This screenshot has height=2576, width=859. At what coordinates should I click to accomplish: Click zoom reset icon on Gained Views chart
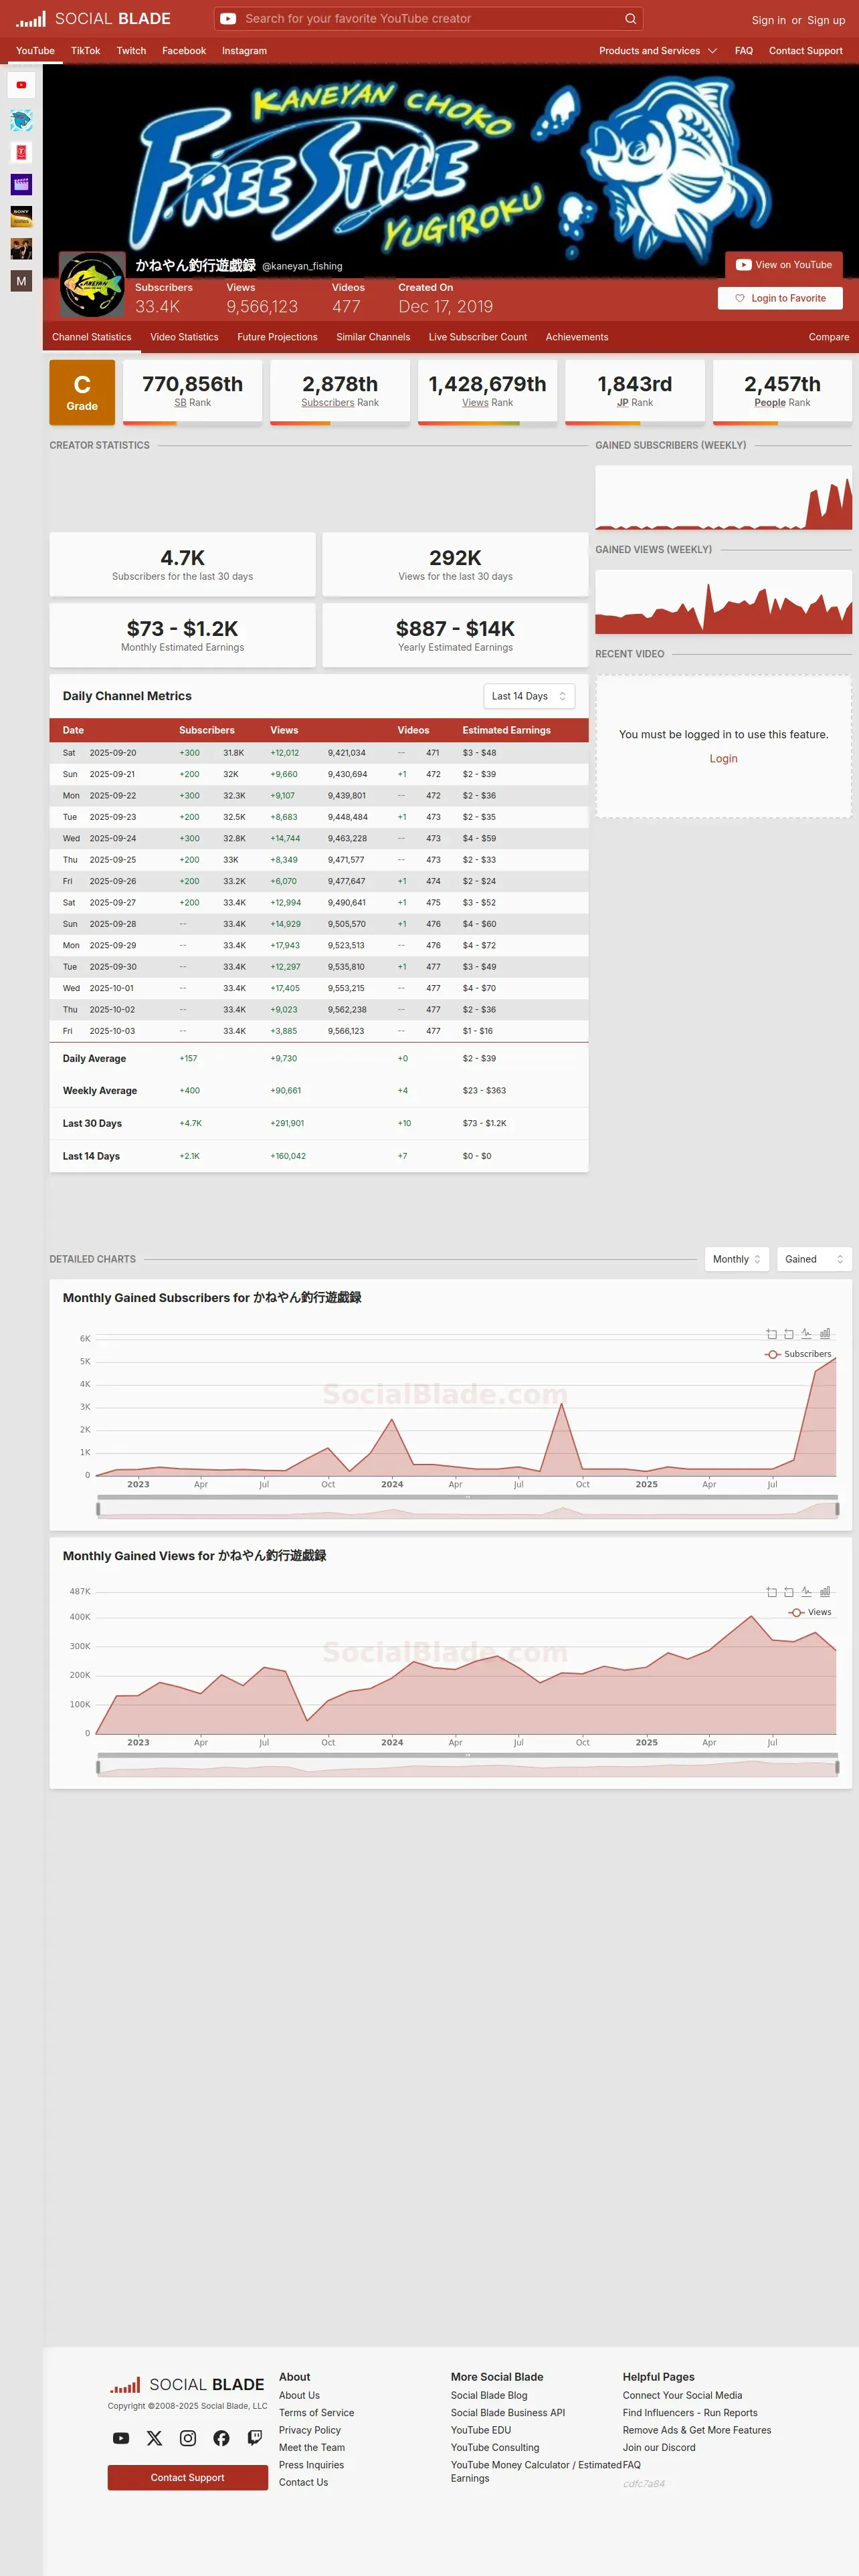[x=789, y=1592]
